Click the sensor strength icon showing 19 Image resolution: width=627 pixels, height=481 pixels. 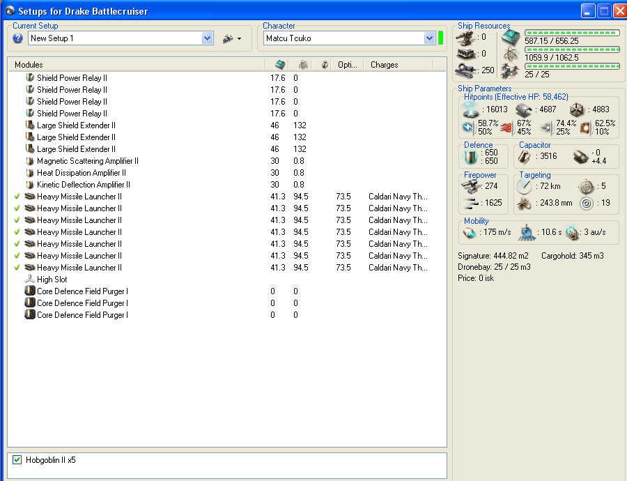[586, 204]
